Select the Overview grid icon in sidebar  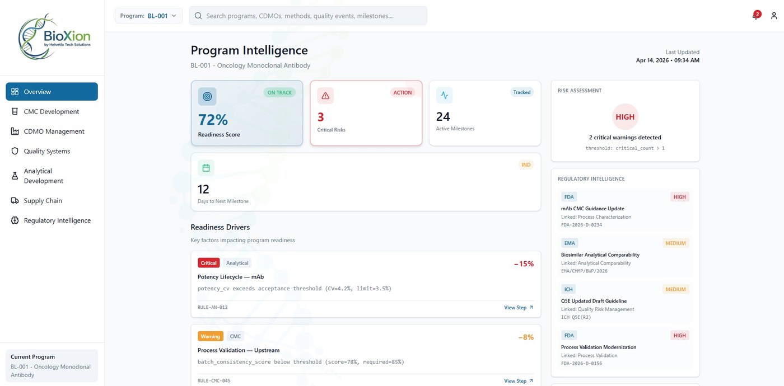click(16, 91)
